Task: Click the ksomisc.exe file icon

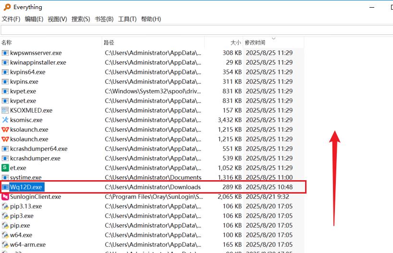Action: pyautogui.click(x=5, y=120)
